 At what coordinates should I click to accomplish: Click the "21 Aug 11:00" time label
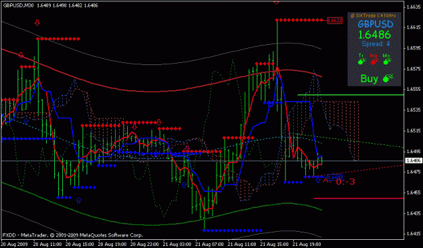[x=242, y=244]
